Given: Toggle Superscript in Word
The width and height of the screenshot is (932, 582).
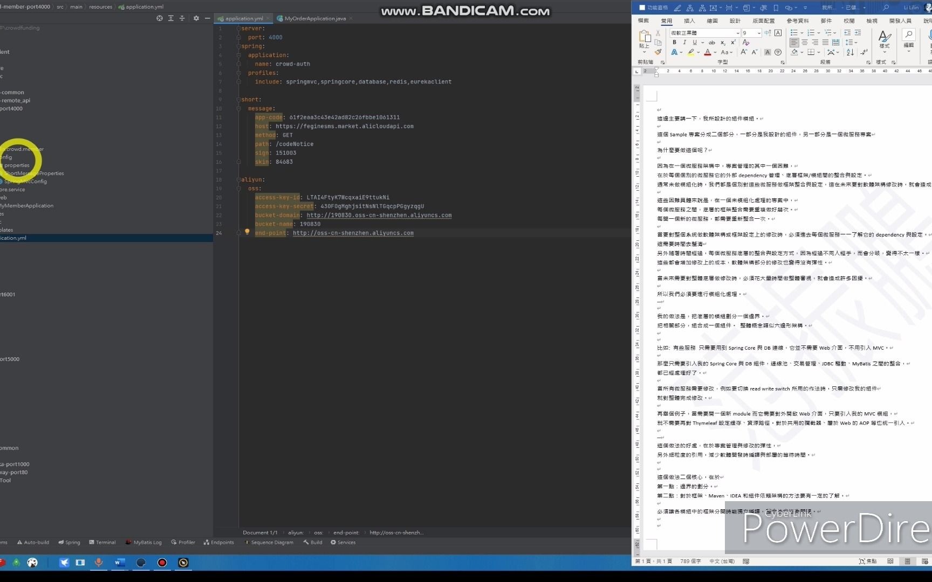Looking at the screenshot, I should pyautogui.click(x=733, y=42).
